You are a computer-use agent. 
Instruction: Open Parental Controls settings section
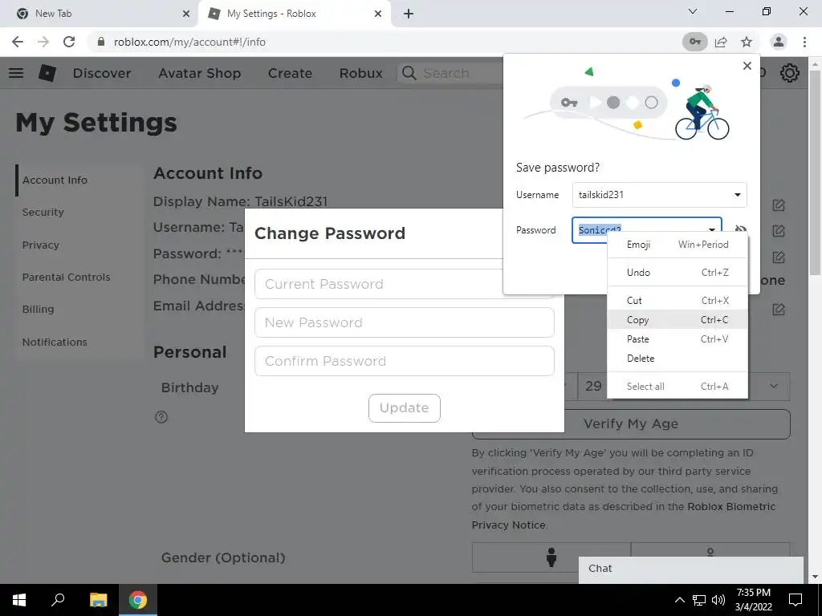66,277
